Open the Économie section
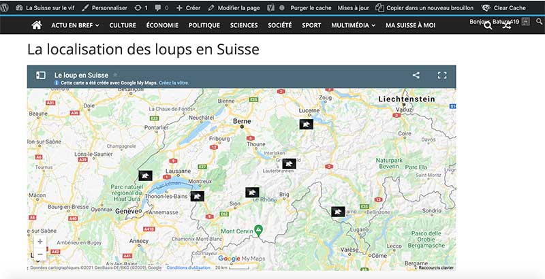545x279 pixels. pyautogui.click(x=162, y=25)
